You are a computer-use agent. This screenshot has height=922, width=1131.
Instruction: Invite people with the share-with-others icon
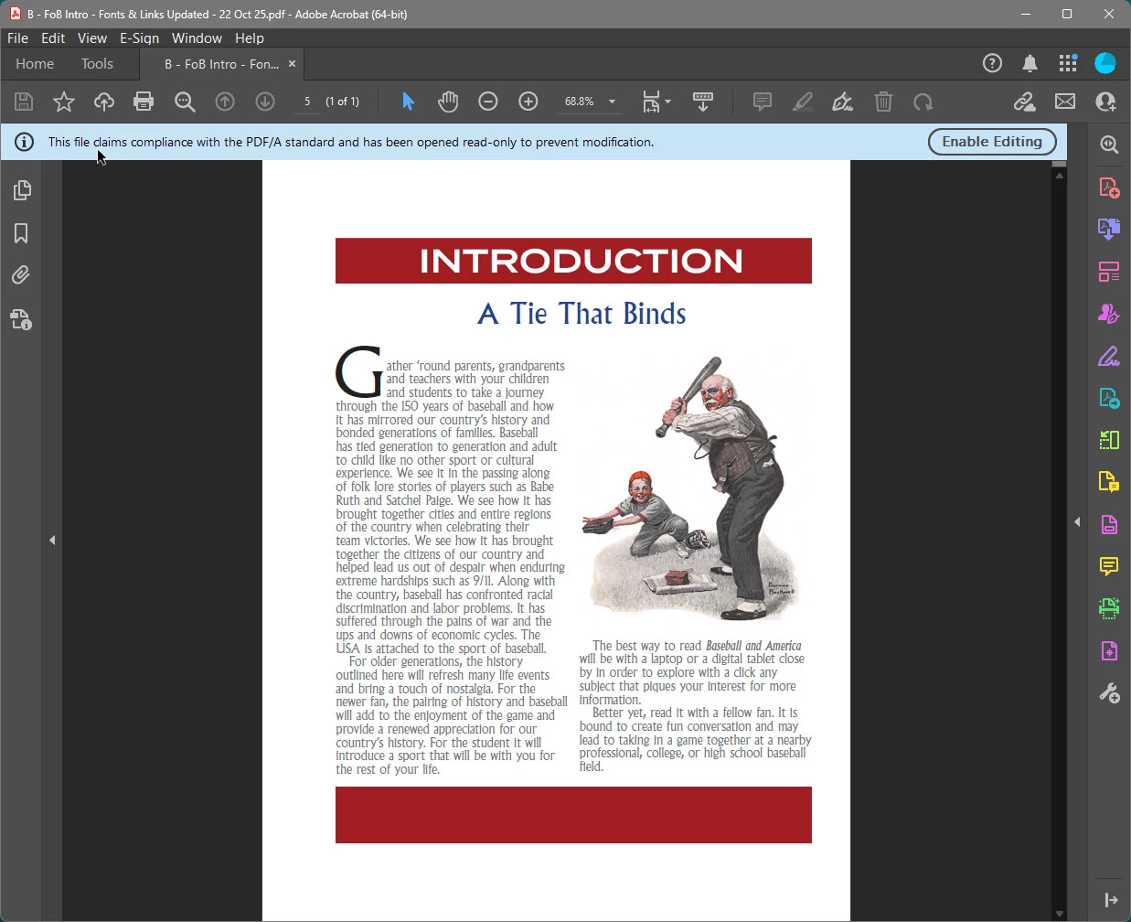[x=1105, y=102]
